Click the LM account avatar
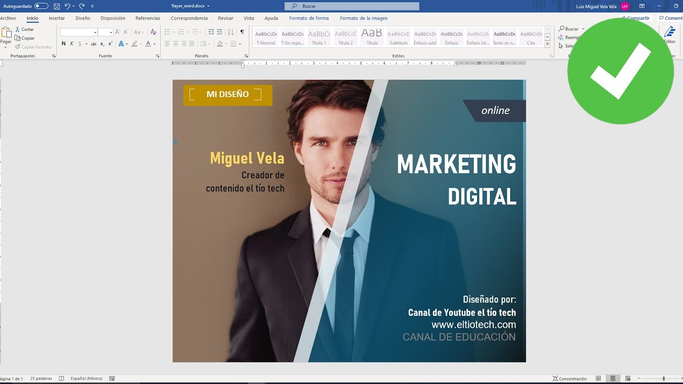683x384 pixels. [625, 6]
